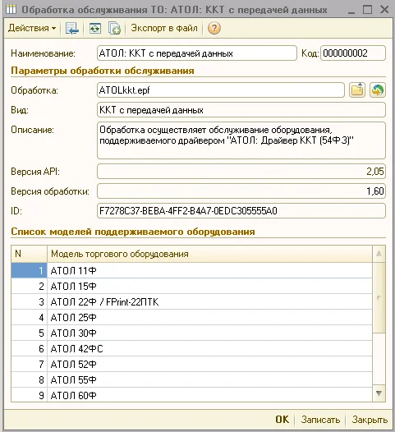
Task: Click the Закрыть button
Action: tap(370, 420)
